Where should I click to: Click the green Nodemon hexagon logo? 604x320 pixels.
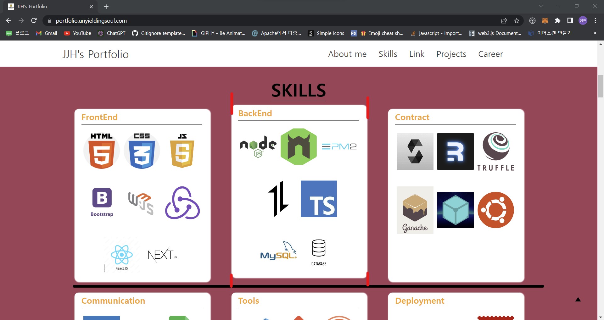coord(299,146)
